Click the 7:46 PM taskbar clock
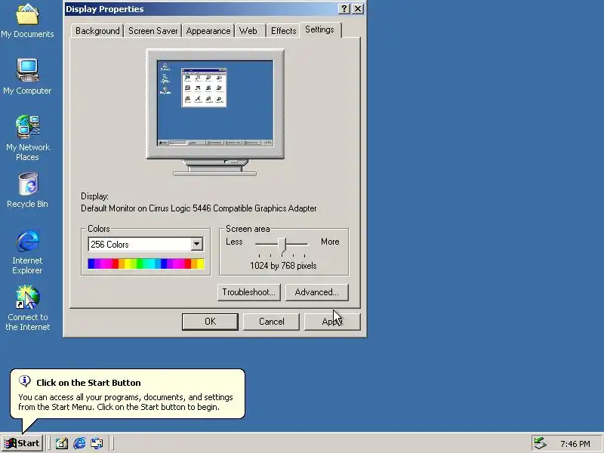 [x=575, y=444]
